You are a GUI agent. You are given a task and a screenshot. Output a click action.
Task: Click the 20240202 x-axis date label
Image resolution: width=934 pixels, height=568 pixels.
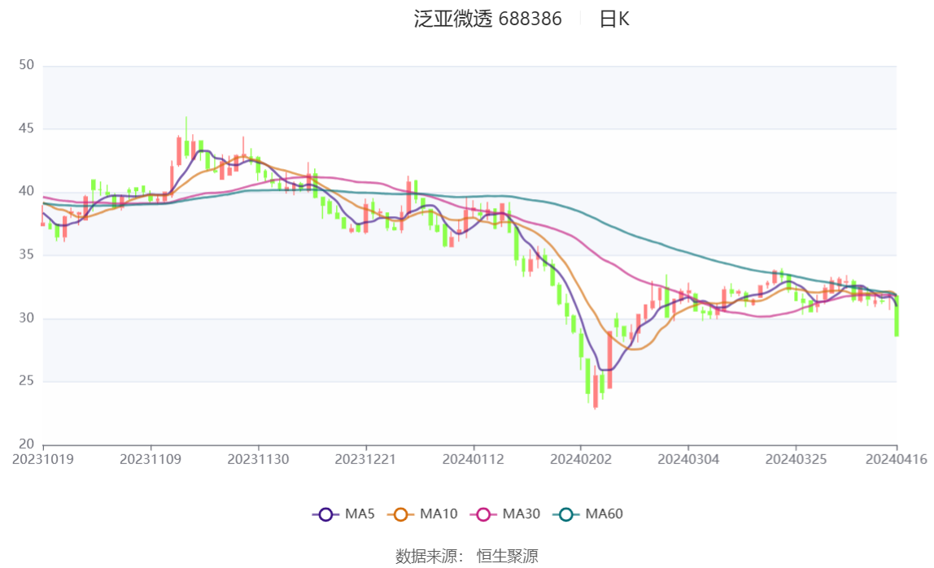tap(581, 460)
